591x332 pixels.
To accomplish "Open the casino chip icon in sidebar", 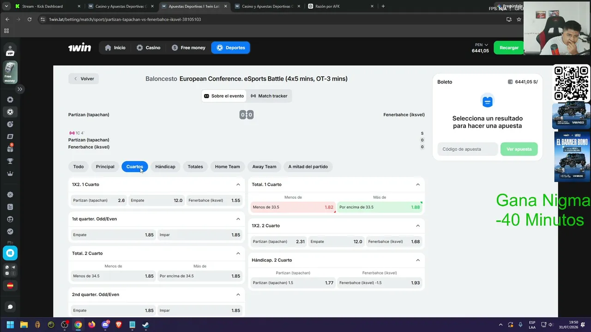I will coord(10,100).
